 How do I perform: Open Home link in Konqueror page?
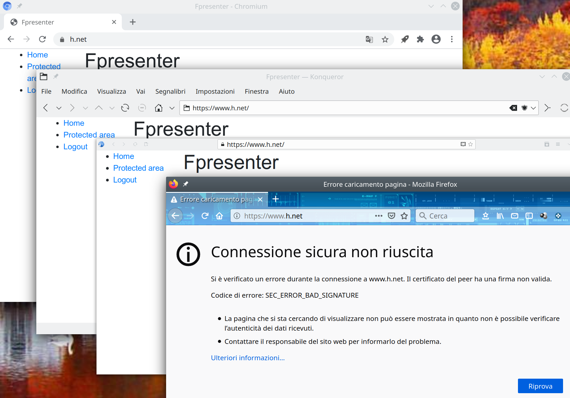click(74, 123)
